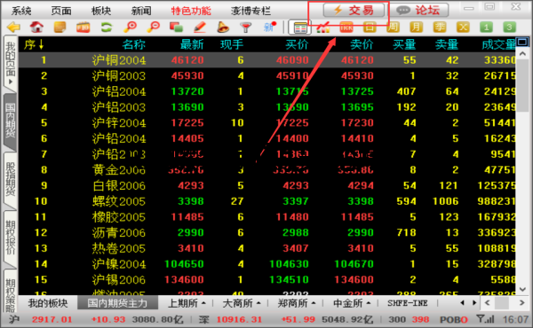Open the 特色功能 menu

(191, 11)
